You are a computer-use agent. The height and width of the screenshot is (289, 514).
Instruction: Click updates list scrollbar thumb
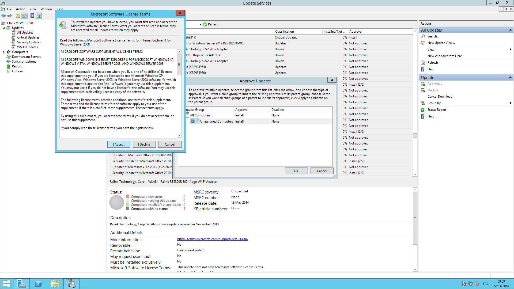[x=415, y=135]
